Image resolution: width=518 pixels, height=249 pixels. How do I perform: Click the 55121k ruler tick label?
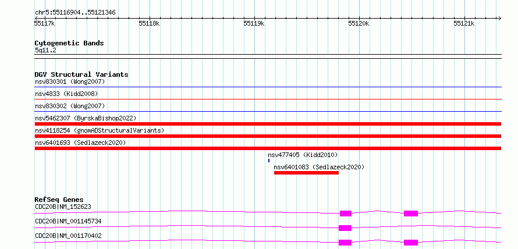[464, 23]
